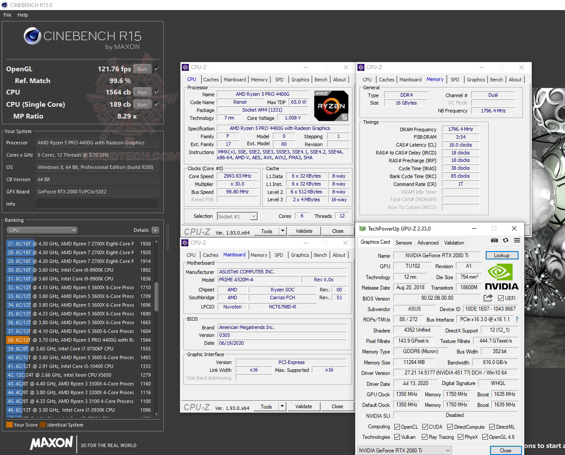This screenshot has width=565, height=455.
Task: Open the GPU-Z hamburger menu icon
Action: tap(517, 240)
